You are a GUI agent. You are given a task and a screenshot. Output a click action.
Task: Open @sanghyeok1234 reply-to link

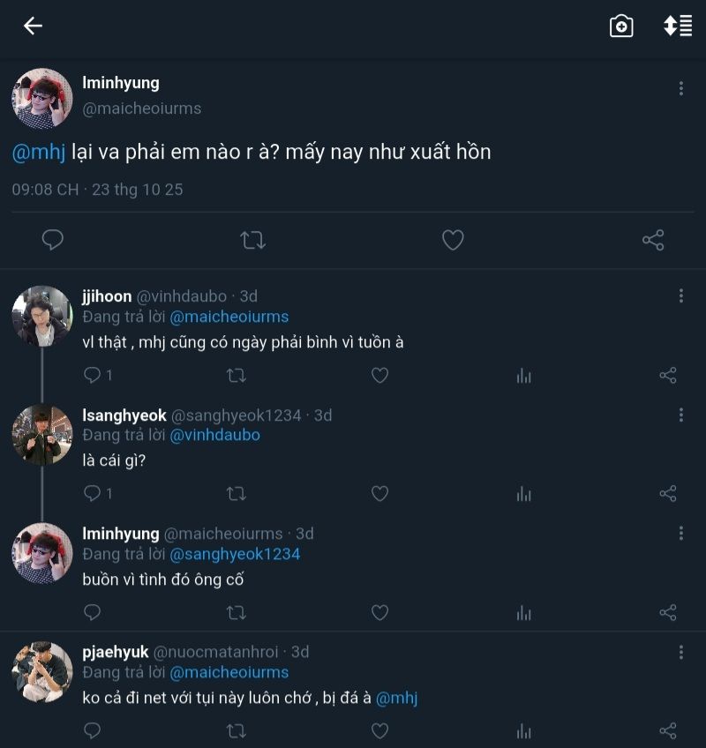[x=235, y=554]
